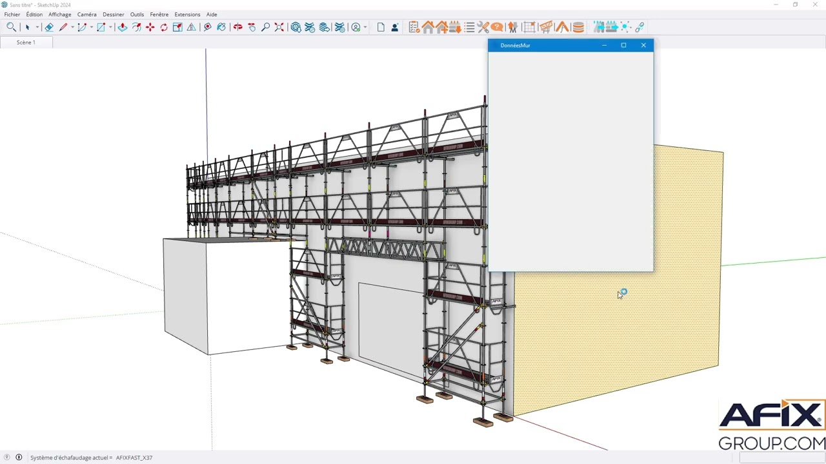This screenshot has width=826, height=464.
Task: Open the Aide menu
Action: [x=212, y=14]
